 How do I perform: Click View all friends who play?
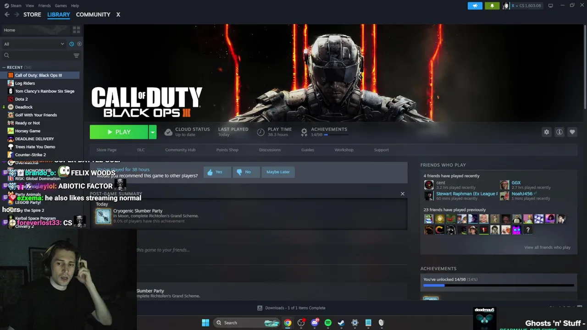point(547,247)
